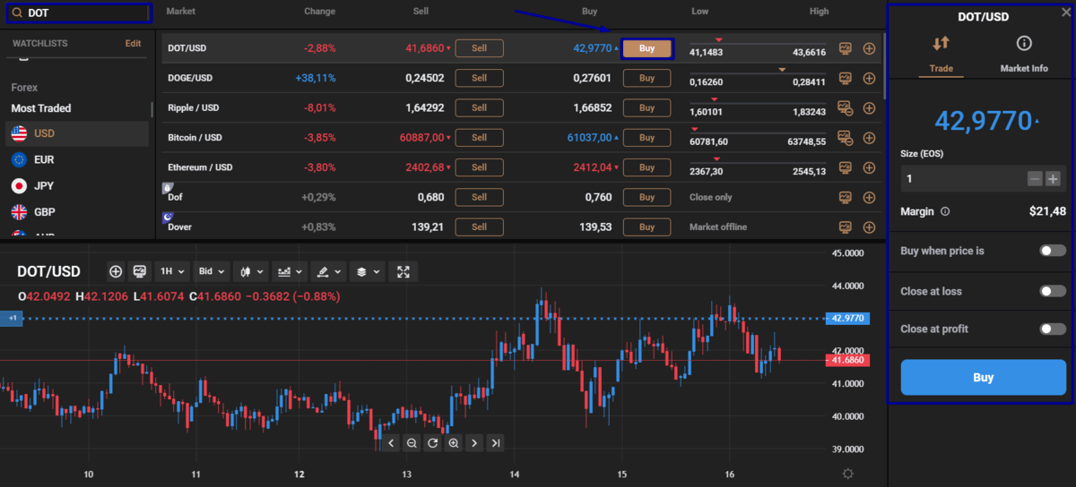
Task: Open the 1H timeframe dropdown
Action: tap(172, 271)
